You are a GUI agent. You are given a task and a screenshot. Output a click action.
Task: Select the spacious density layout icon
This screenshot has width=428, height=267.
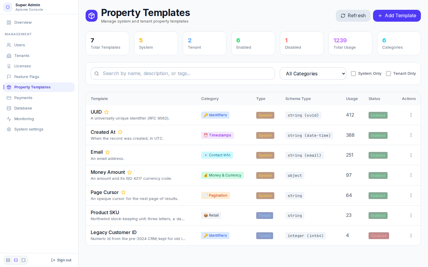(23, 260)
